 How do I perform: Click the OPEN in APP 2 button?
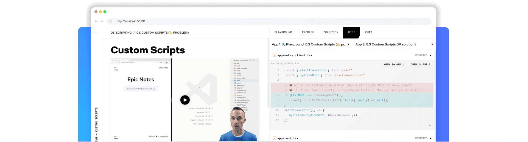420,65
